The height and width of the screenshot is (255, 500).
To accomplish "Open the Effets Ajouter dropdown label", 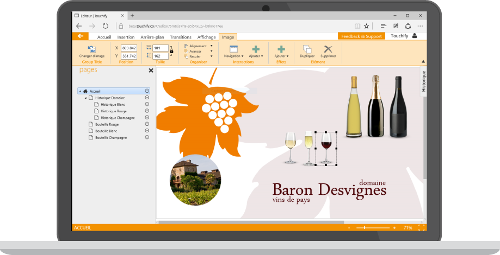I will point(281,56).
